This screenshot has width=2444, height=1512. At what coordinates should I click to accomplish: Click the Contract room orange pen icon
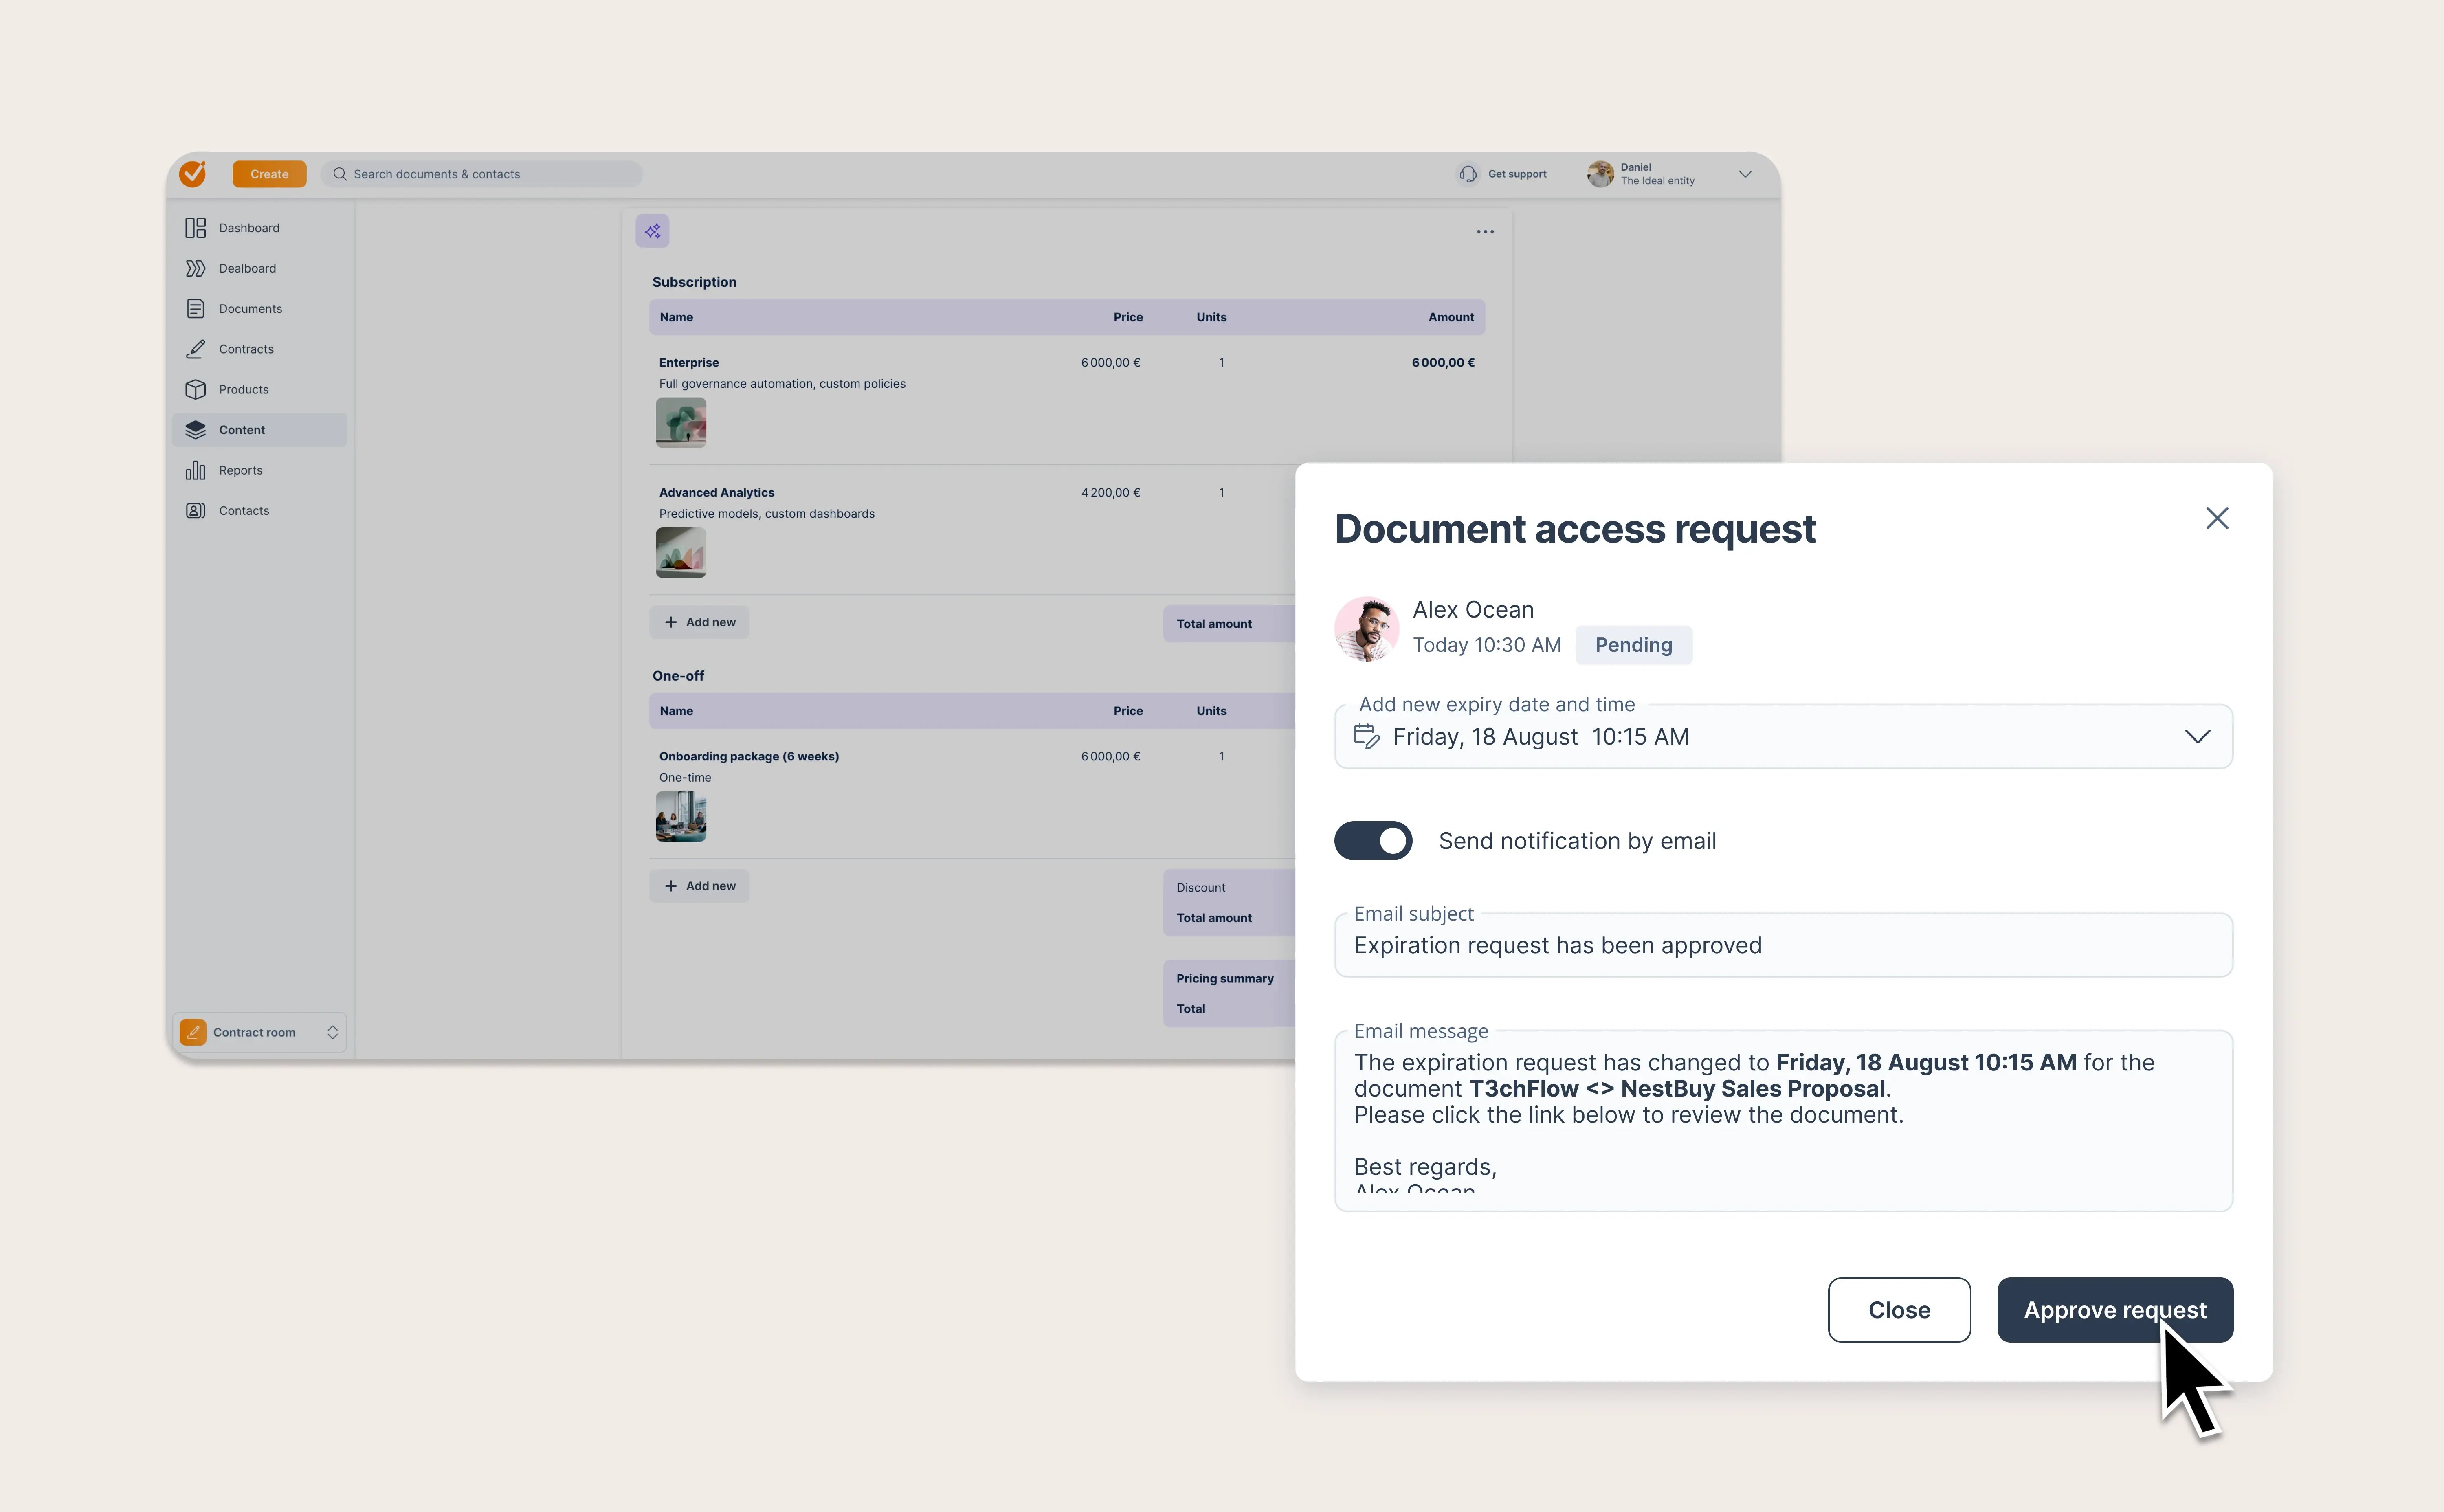(x=193, y=1032)
